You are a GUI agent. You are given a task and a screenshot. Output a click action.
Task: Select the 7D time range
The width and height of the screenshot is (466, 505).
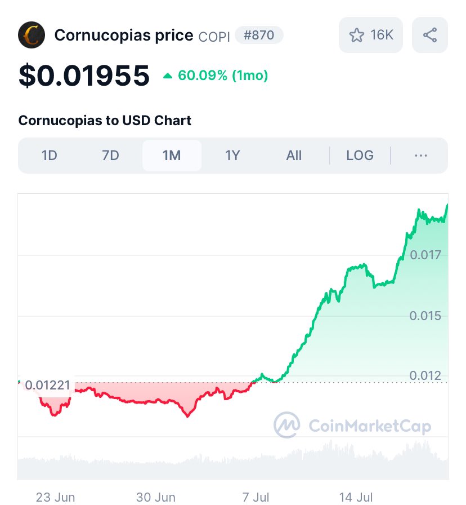point(110,156)
